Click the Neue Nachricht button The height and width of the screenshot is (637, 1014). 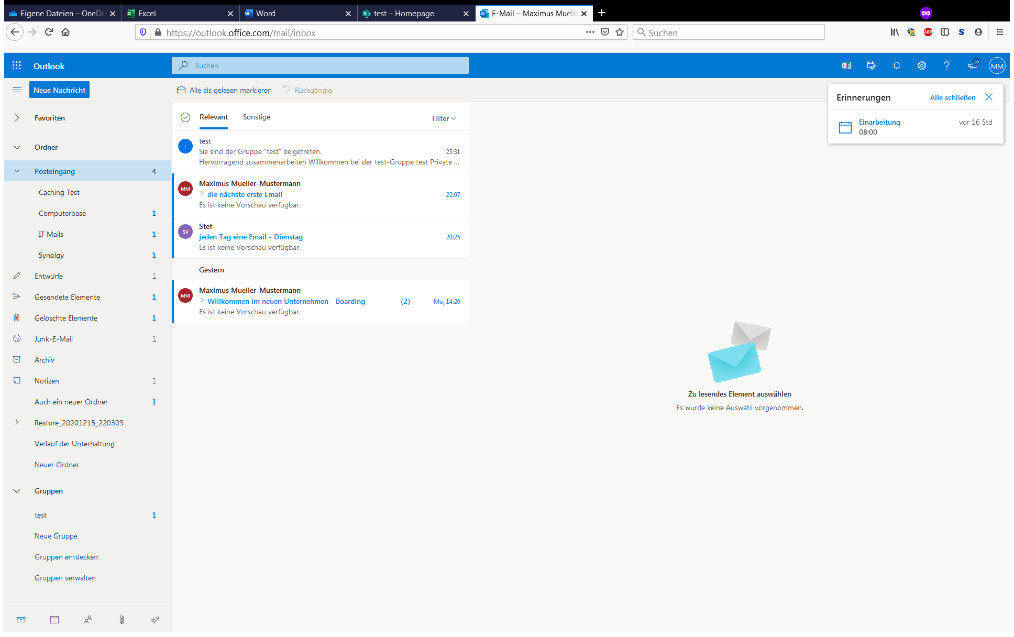pos(59,90)
